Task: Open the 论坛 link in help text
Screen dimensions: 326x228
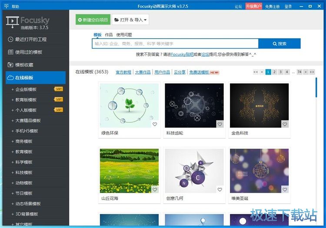Action: tap(205, 54)
